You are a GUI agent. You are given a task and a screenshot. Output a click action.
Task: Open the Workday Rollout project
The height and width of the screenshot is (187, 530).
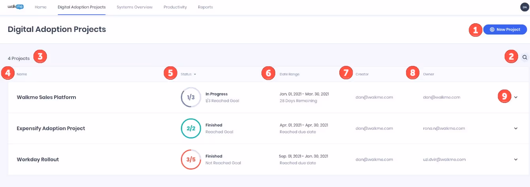38,159
